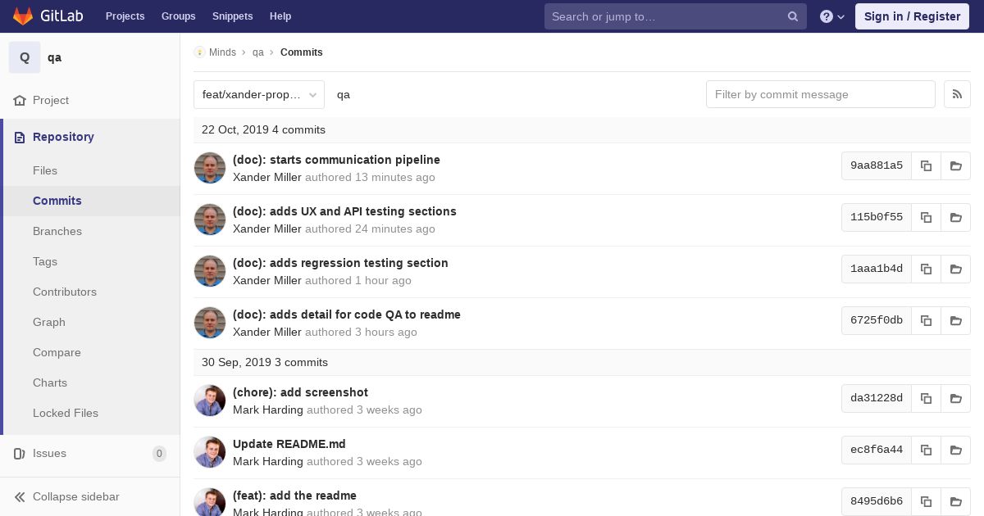Click the Filter by commit message field

tap(821, 94)
